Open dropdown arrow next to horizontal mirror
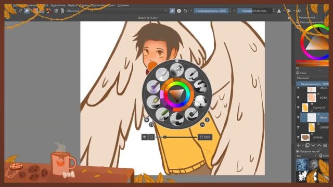Screen dimensions: 333x187 (284, 10)
